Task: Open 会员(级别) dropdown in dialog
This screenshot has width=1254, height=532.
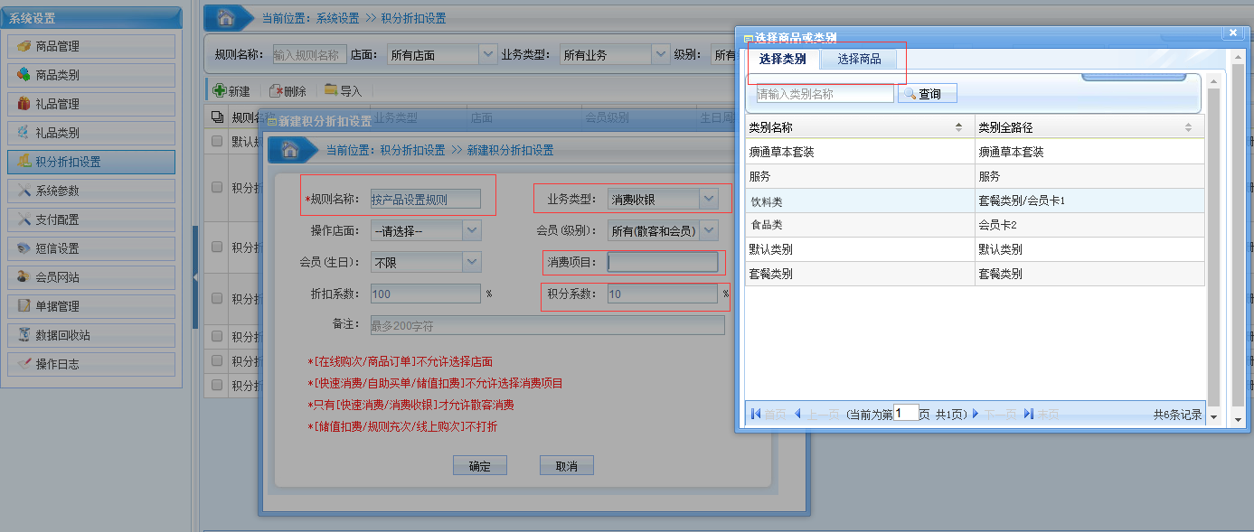Action: point(709,230)
